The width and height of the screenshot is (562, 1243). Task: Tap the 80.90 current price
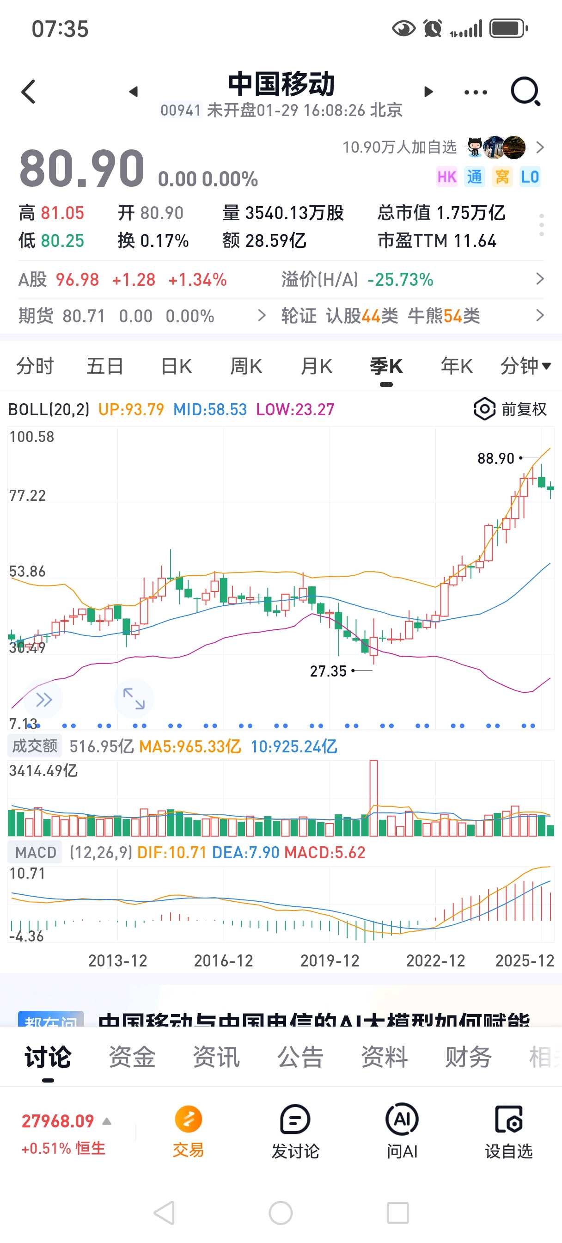[x=82, y=168]
